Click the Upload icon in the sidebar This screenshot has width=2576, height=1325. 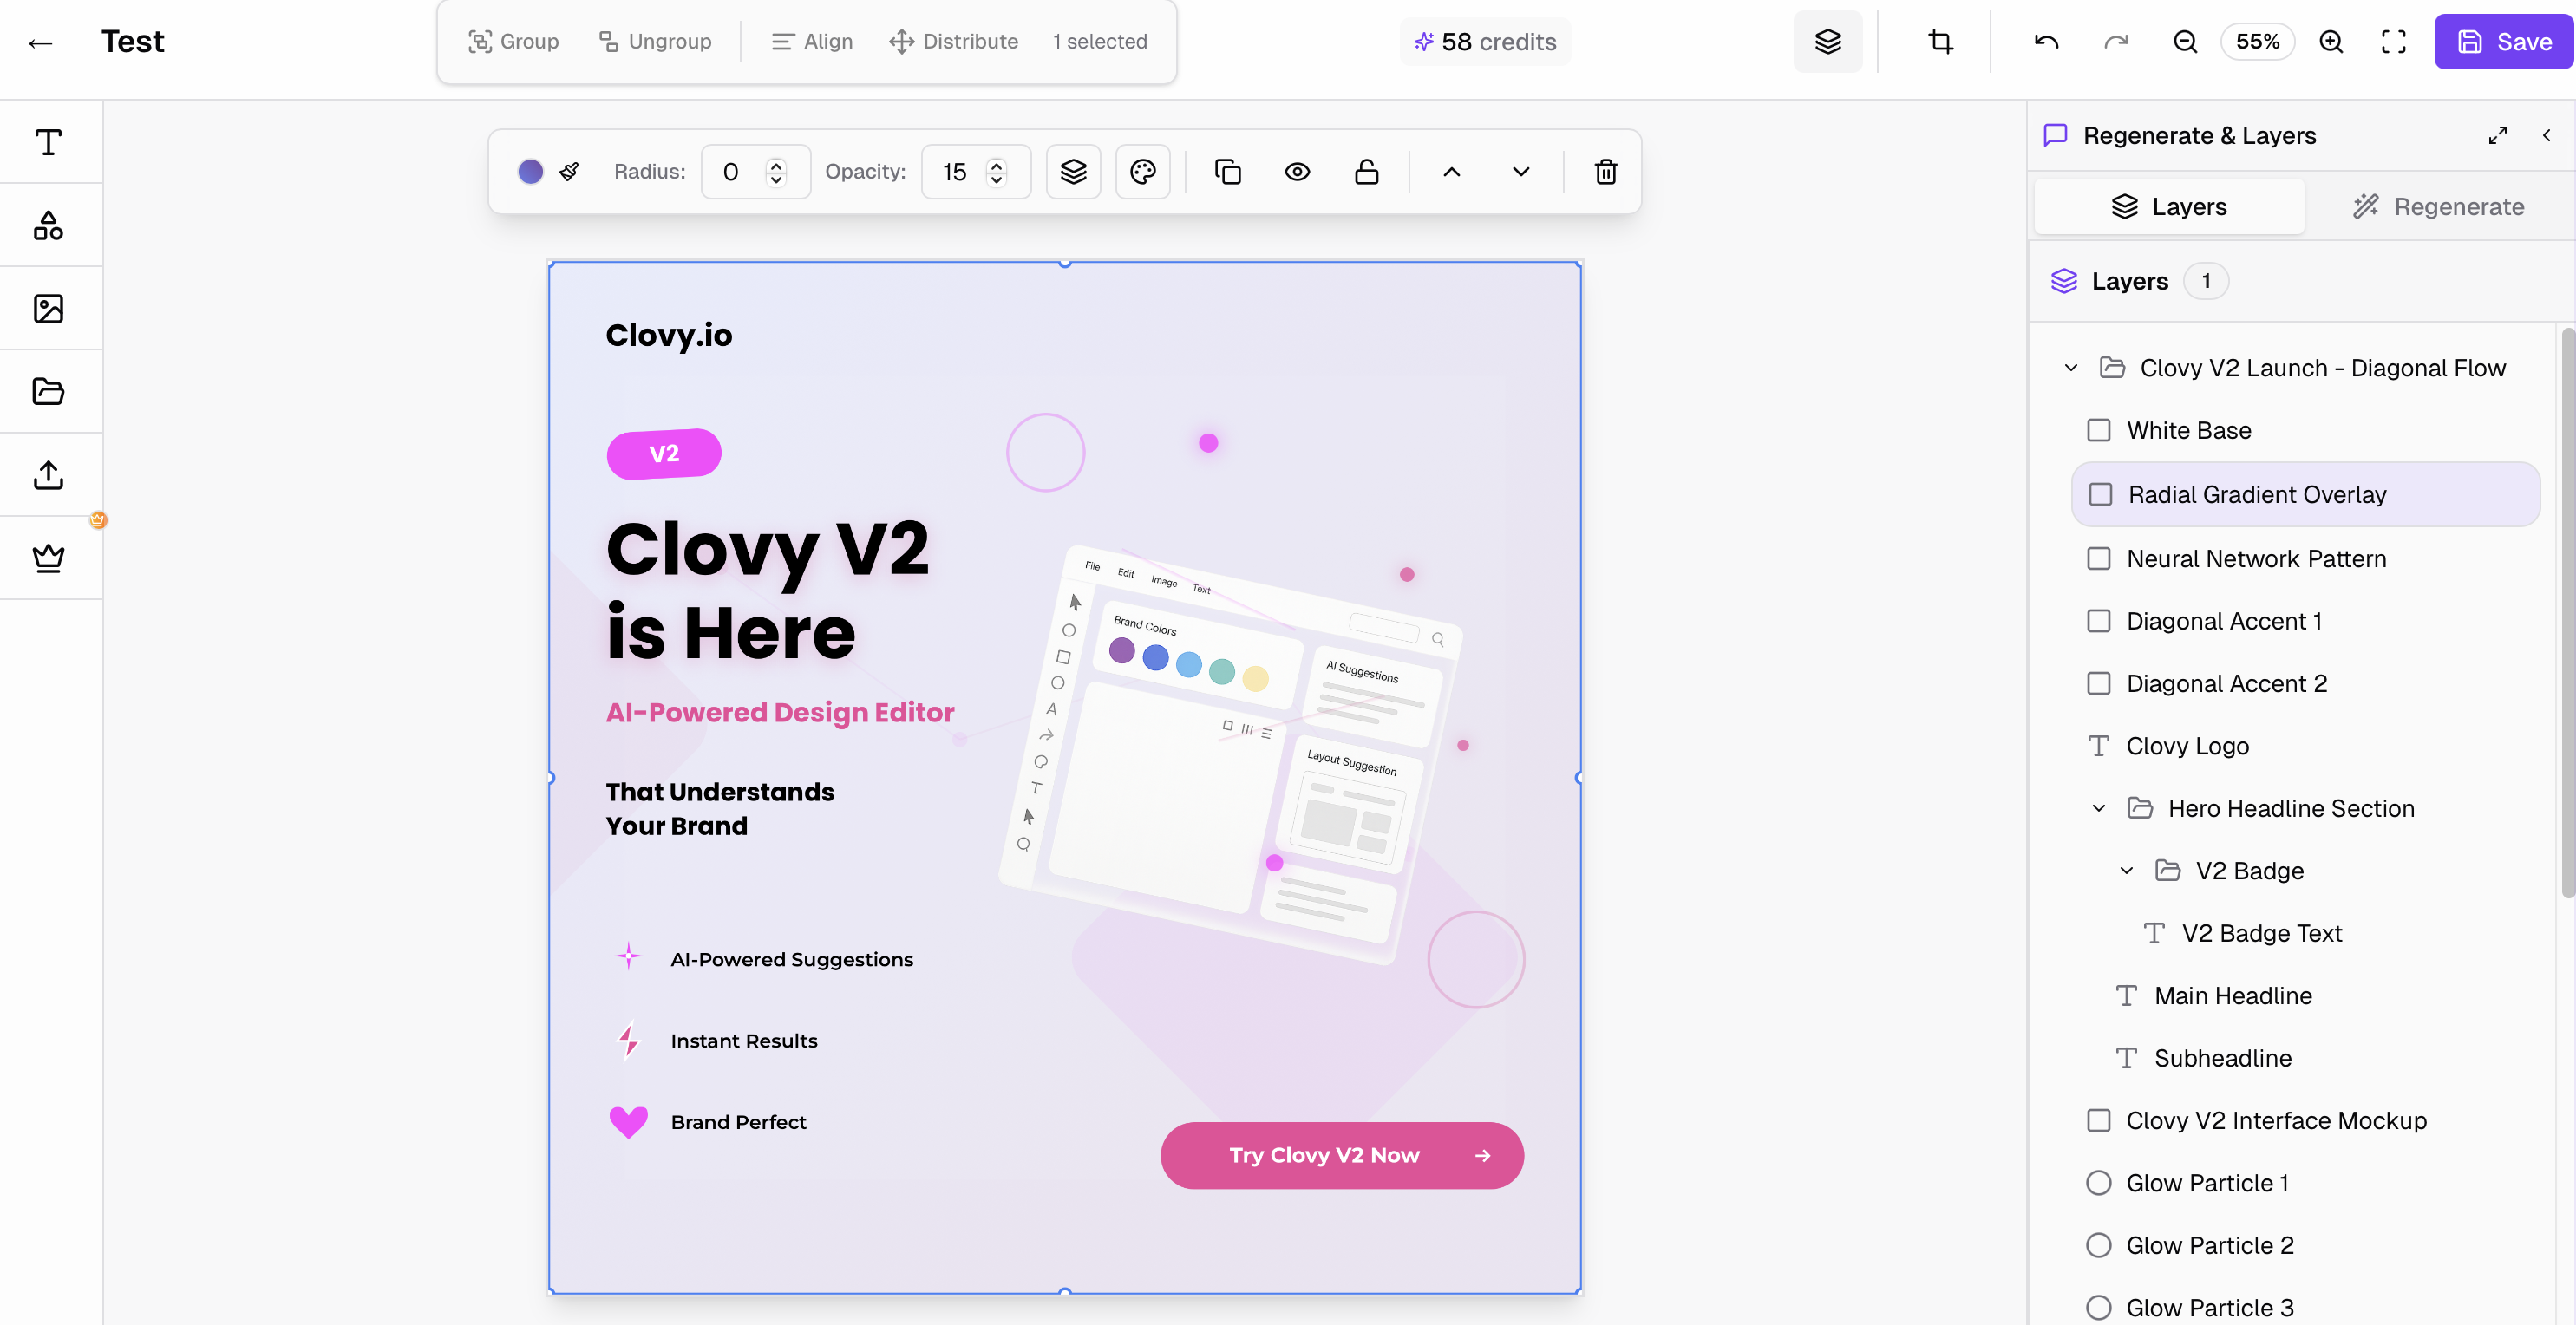point(49,474)
